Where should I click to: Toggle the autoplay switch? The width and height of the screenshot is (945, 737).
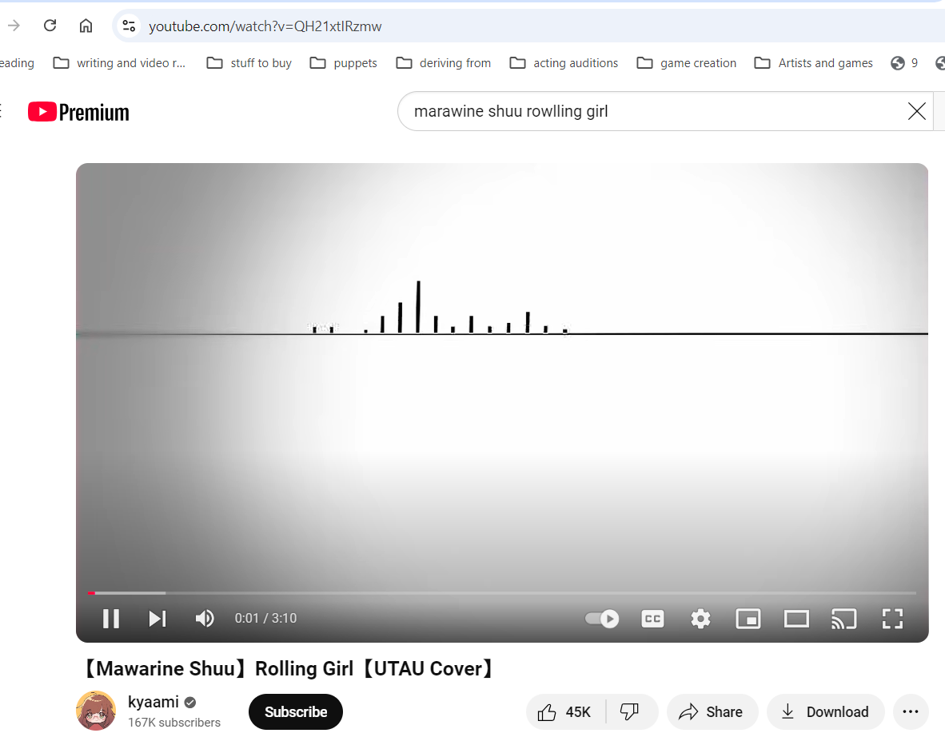click(601, 618)
